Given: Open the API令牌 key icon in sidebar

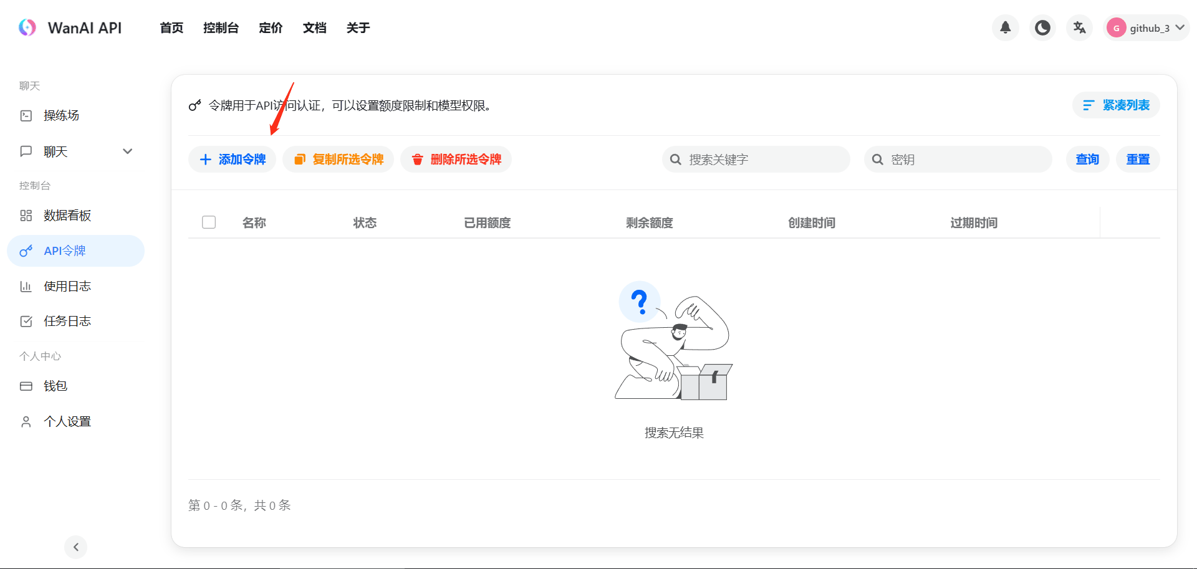Looking at the screenshot, I should tap(26, 251).
